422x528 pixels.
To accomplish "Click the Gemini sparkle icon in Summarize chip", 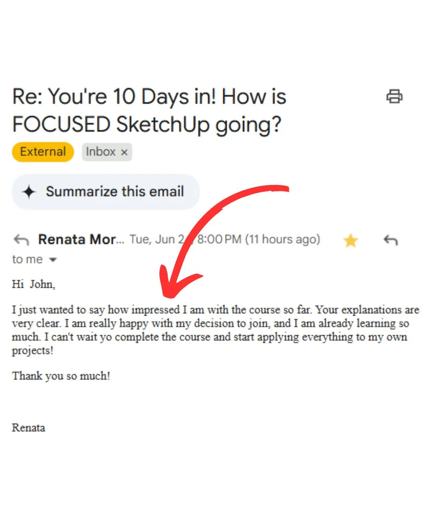I will click(30, 191).
